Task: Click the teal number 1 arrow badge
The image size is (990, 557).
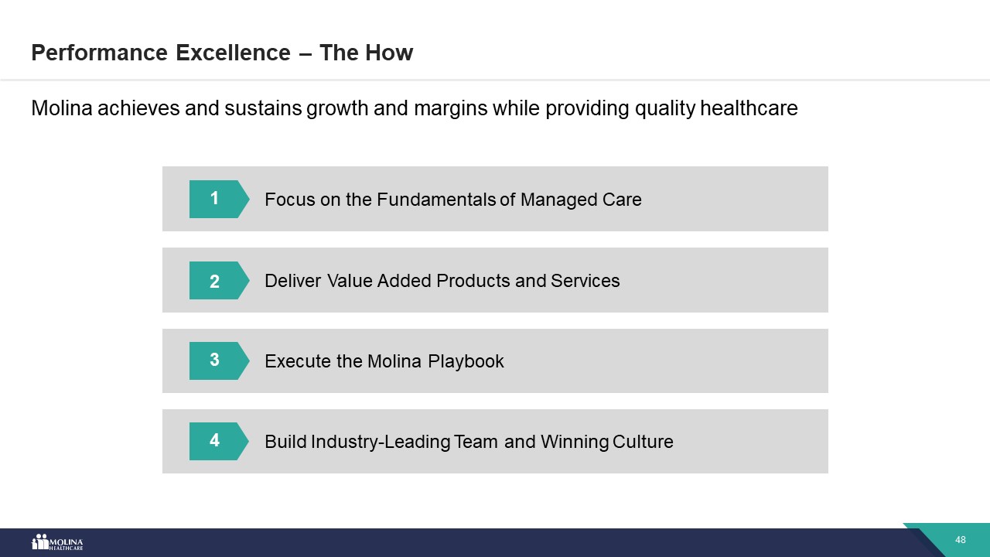Action: [217, 199]
